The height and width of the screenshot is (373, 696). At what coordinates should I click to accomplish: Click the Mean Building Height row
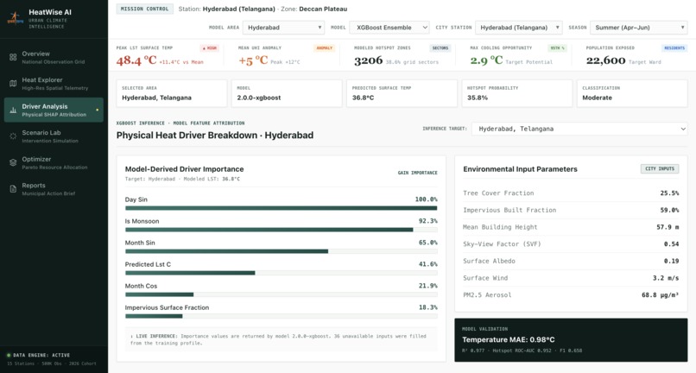pos(571,227)
